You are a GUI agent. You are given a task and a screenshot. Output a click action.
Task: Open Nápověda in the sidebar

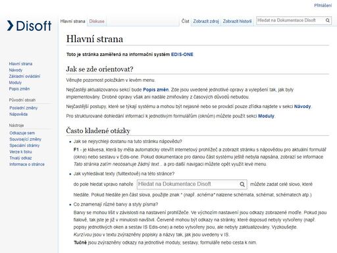(18, 114)
